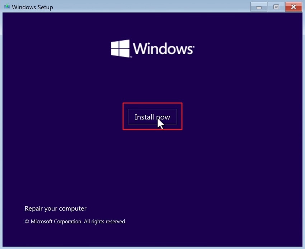This screenshot has width=305, height=249.
Task: Open the computer repair option
Action: (56, 208)
